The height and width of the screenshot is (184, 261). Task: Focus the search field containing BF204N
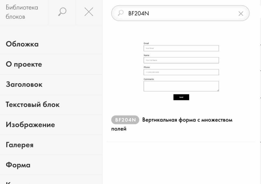click(x=178, y=13)
